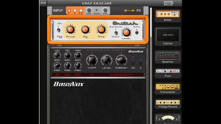
Task: Select input channel A
Action: pyautogui.click(x=69, y=10)
